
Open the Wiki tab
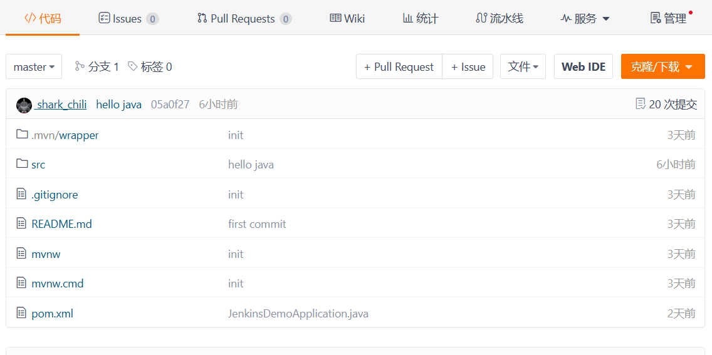(347, 19)
